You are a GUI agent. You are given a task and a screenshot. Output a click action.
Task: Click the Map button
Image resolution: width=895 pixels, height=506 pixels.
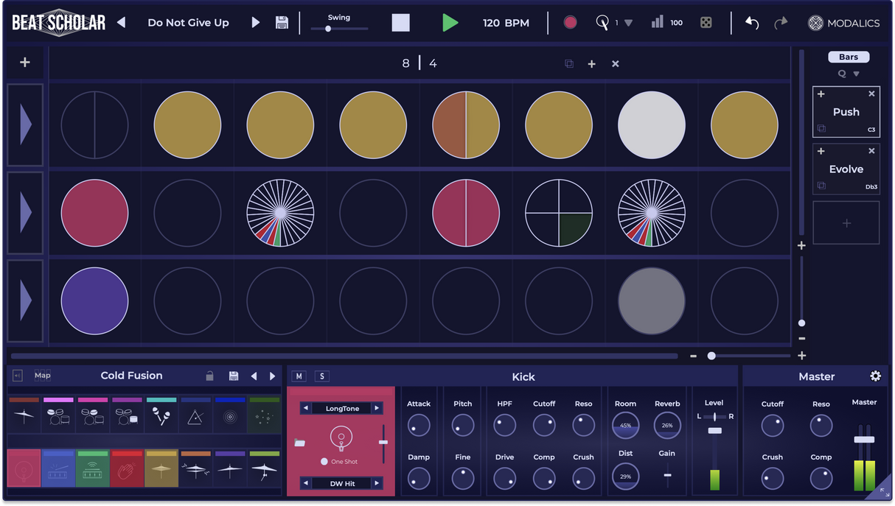[43, 376]
